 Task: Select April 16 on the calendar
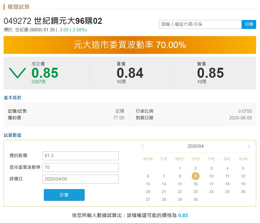(196, 184)
